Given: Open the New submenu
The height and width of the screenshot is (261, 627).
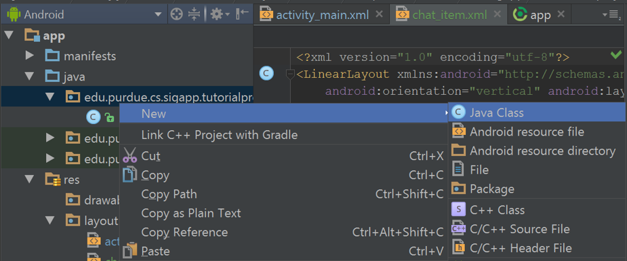Looking at the screenshot, I should tap(284, 114).
